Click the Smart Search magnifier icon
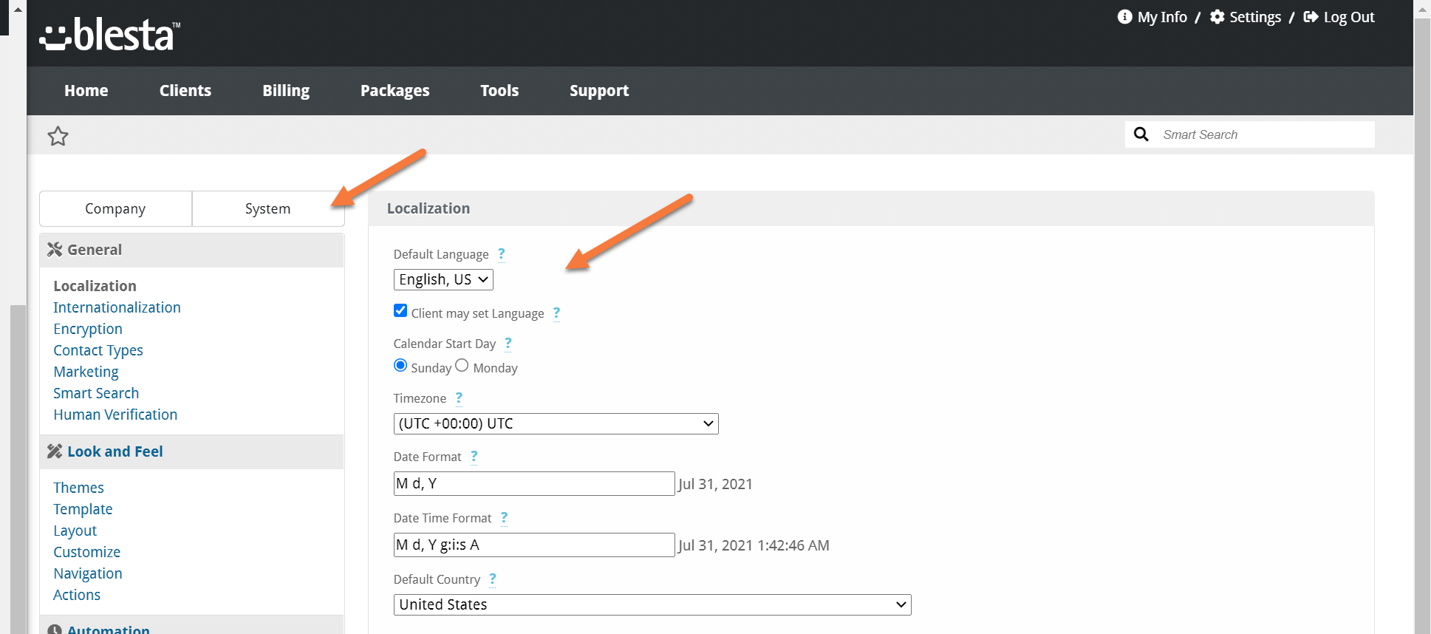Image resolution: width=1431 pixels, height=634 pixels. (1141, 134)
